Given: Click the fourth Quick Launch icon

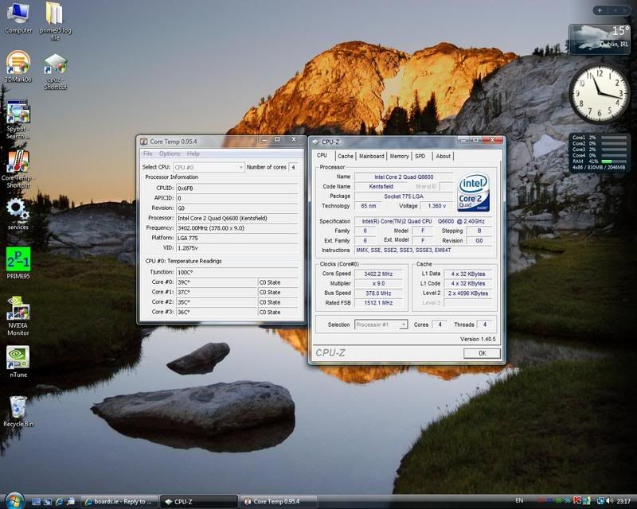Looking at the screenshot, I should click(x=70, y=502).
